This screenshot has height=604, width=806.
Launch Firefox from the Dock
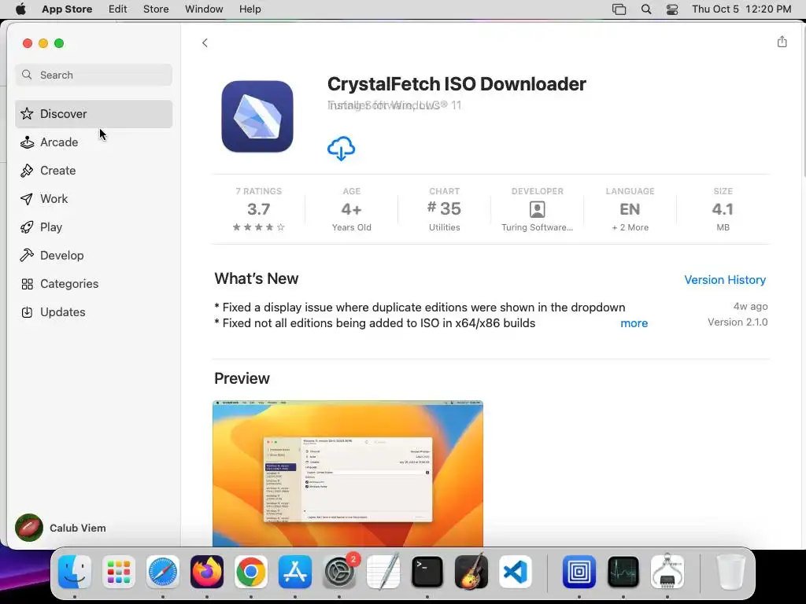click(207, 572)
